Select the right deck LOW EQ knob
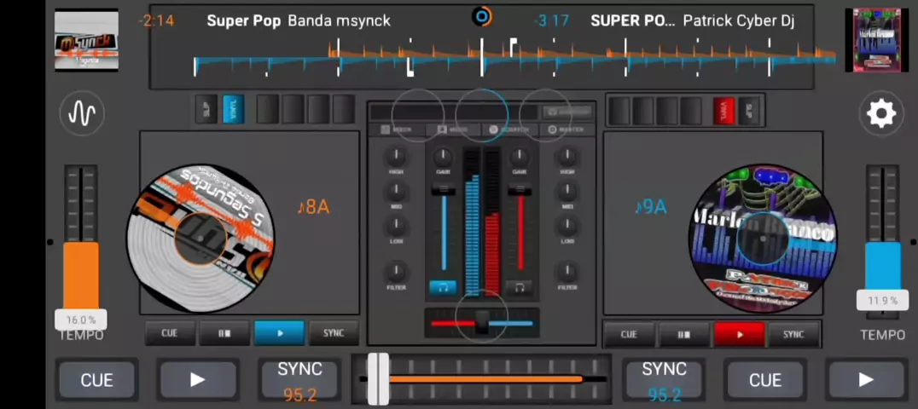The width and height of the screenshot is (918, 409). click(566, 227)
